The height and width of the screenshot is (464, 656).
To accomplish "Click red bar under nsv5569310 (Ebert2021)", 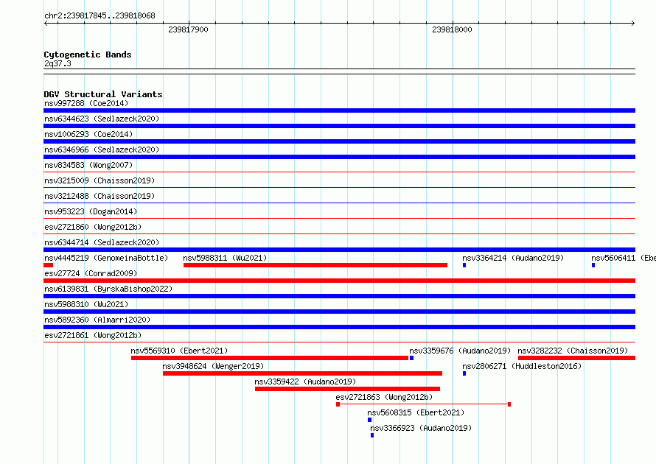I will 270,358.
